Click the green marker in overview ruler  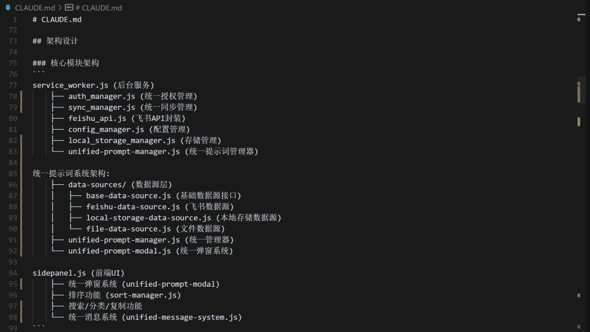point(579,295)
